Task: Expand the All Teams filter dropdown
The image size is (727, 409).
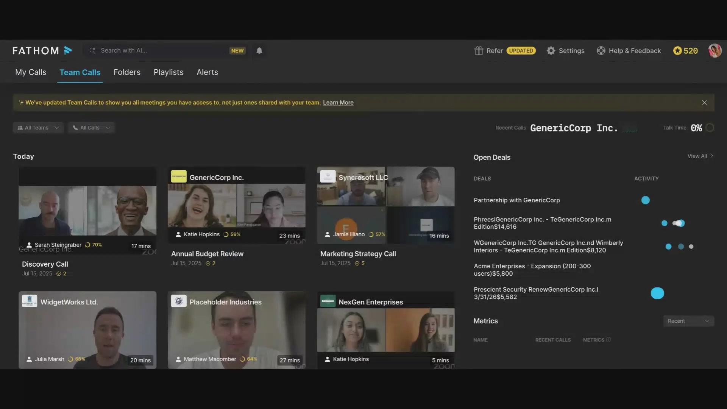Action: coord(38,128)
